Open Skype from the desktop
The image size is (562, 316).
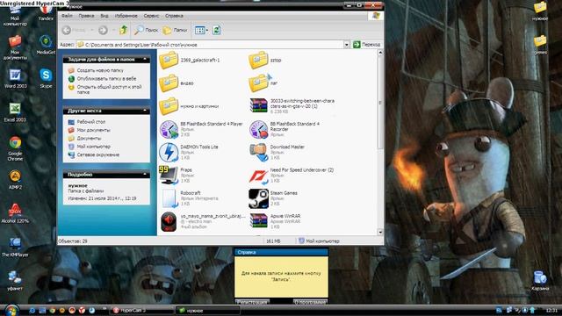tap(46, 78)
